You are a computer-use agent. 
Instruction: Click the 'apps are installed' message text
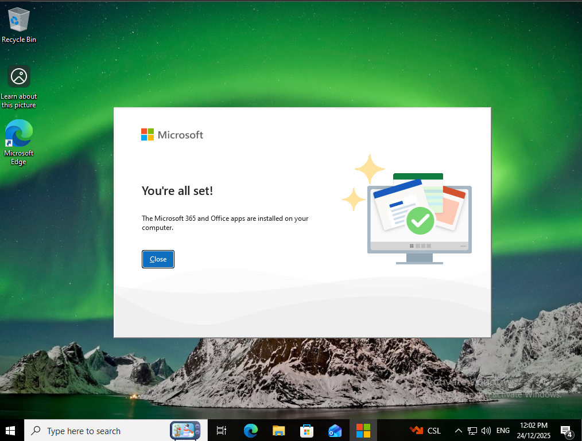225,223
